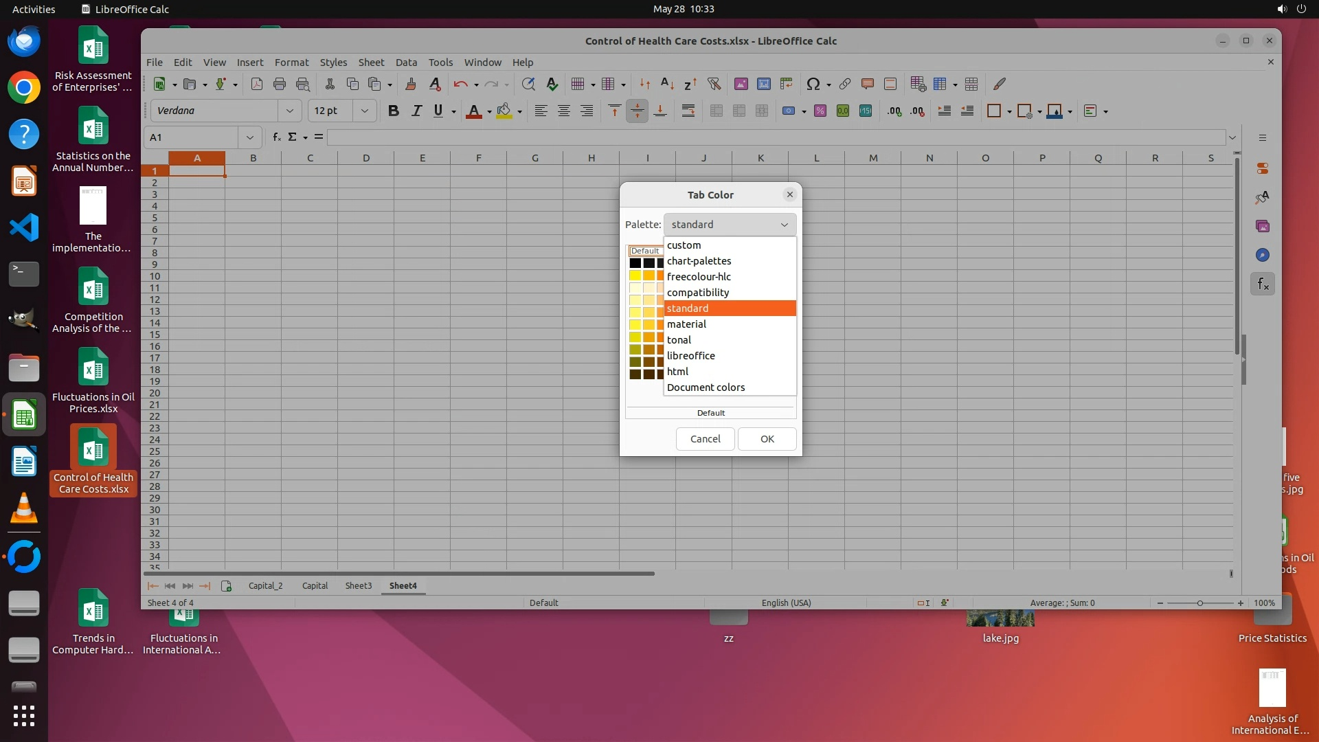The height and width of the screenshot is (742, 1319).
Task: Toggle Center Vertically alignment button
Action: point(637,111)
